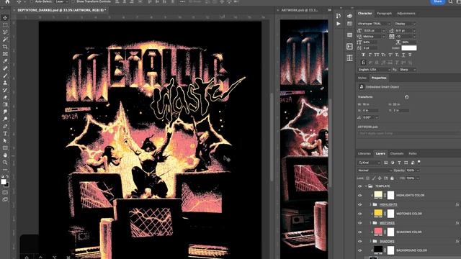Select the Magic Wand tool

click(5, 40)
